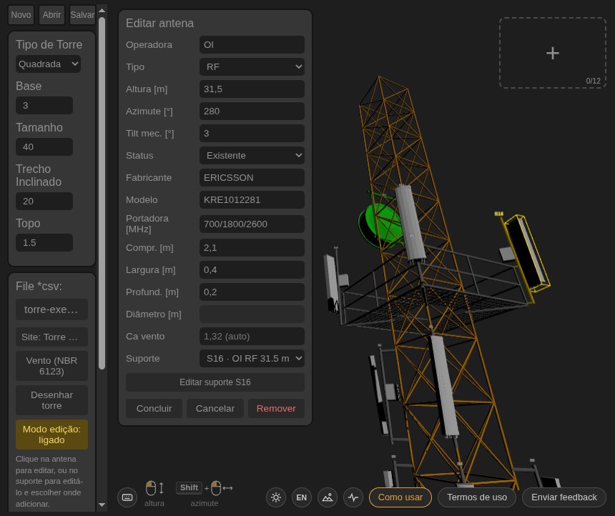Click the Ca vento field
Image resolution: width=615 pixels, height=516 pixels.
[252, 337]
